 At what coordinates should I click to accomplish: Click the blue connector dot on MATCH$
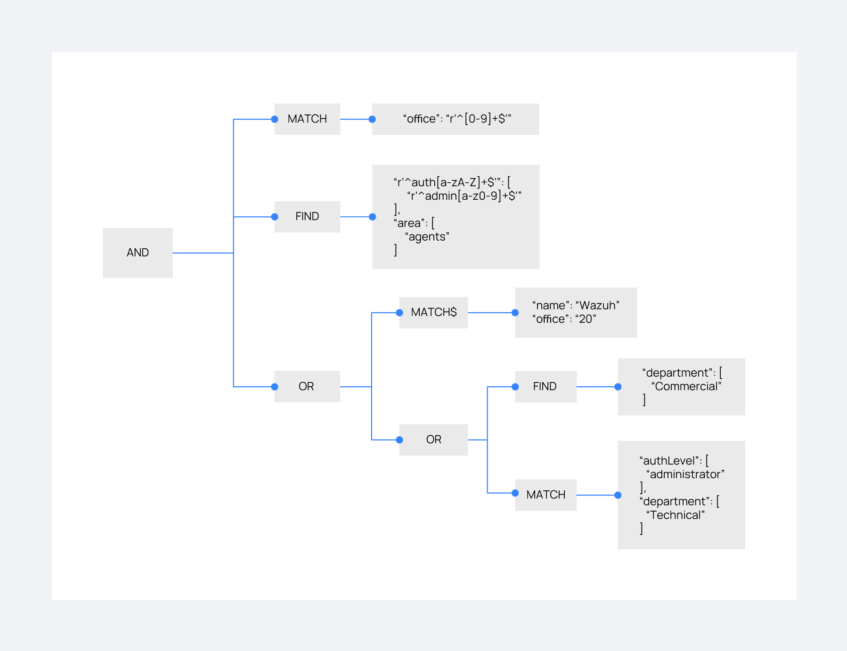(x=399, y=313)
